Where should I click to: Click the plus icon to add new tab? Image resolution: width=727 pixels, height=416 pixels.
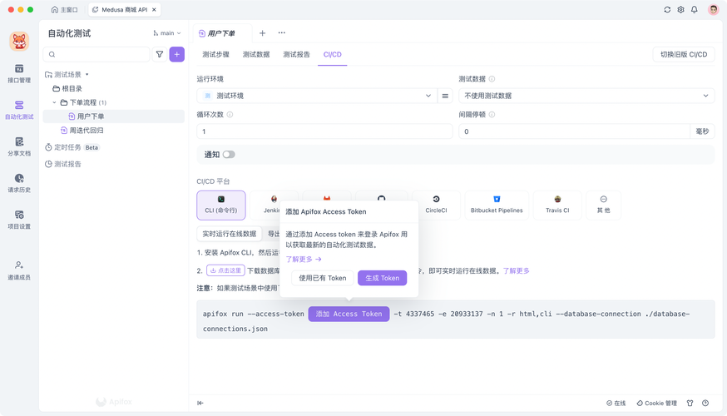point(262,33)
